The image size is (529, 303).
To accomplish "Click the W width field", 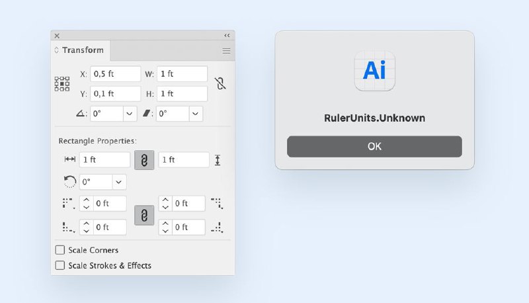I will pos(183,74).
